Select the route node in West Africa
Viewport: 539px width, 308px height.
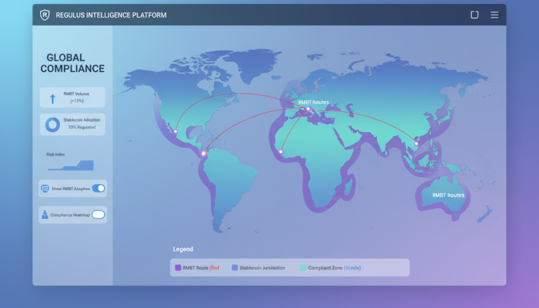281,152
